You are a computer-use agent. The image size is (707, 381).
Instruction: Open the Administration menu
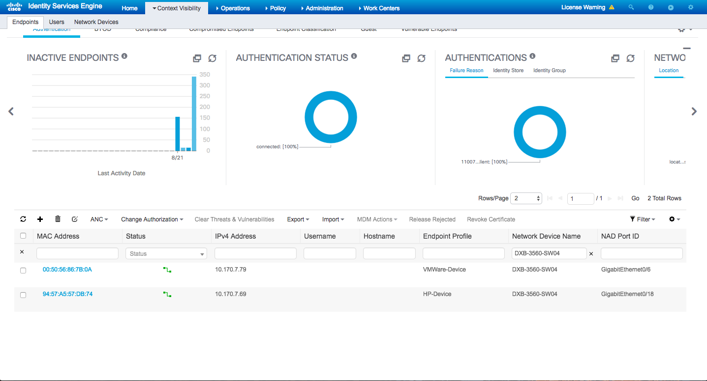pyautogui.click(x=321, y=8)
